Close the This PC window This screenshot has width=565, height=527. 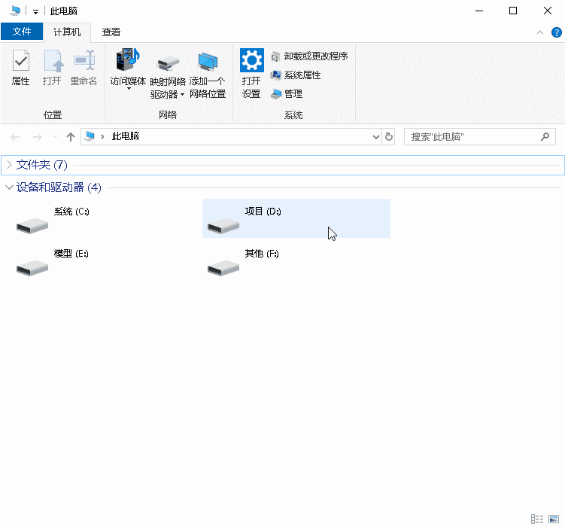[548, 11]
